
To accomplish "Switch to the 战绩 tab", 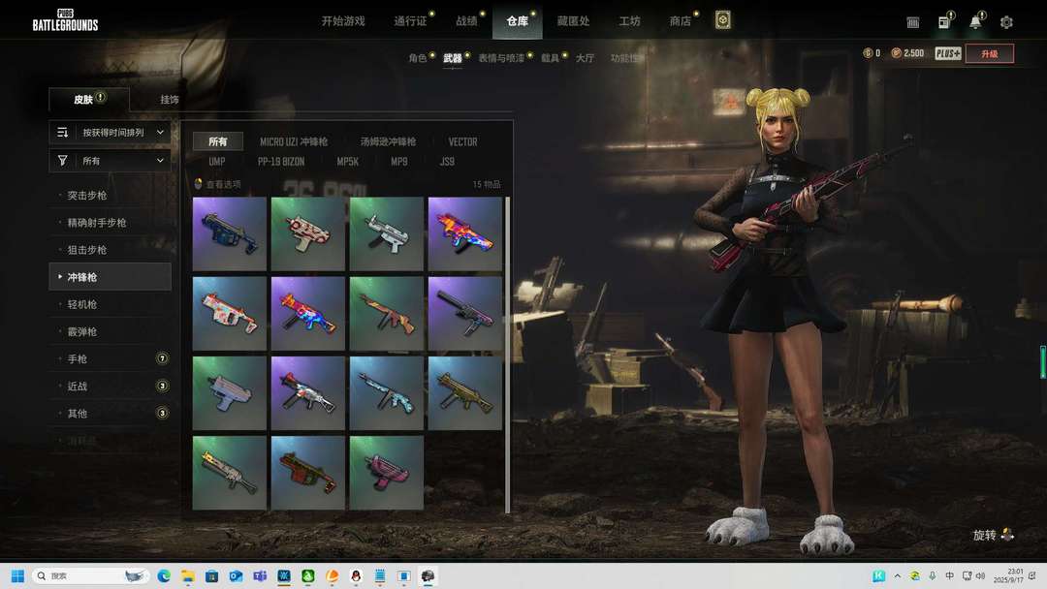I will coord(466,21).
